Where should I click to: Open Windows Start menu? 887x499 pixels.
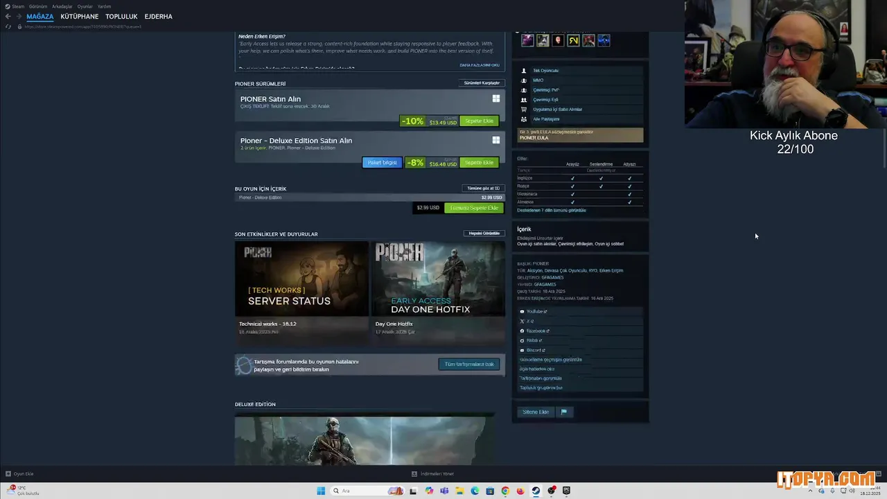[321, 491]
